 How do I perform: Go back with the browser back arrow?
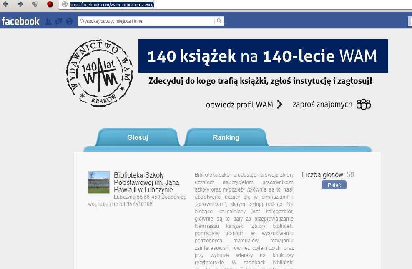tap(5, 4)
